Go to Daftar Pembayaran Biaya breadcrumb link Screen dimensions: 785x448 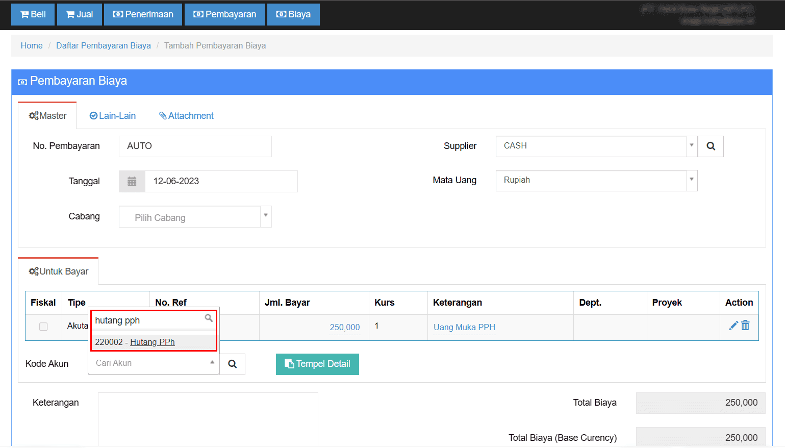tap(104, 46)
